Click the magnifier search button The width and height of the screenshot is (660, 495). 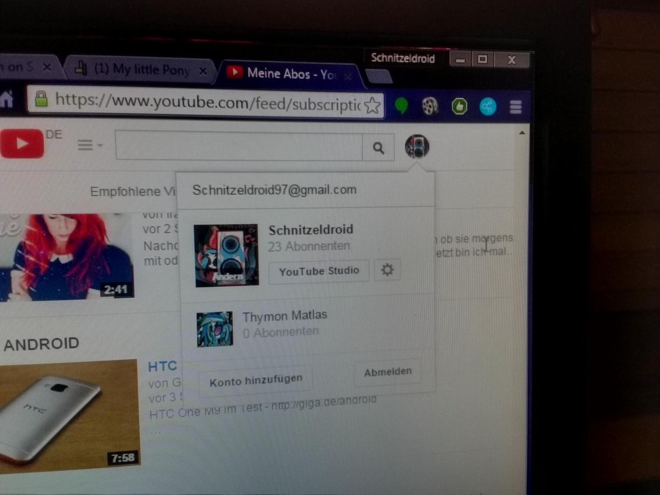(378, 147)
